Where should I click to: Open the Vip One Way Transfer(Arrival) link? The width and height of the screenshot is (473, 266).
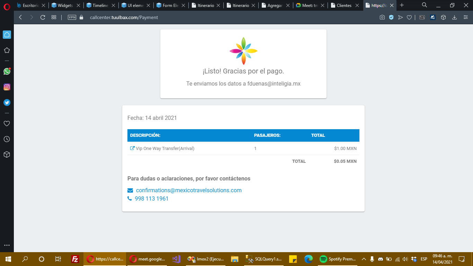[x=162, y=148]
